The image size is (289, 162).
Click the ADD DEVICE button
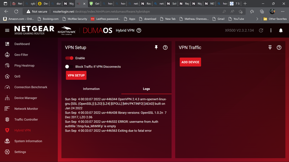190,62
